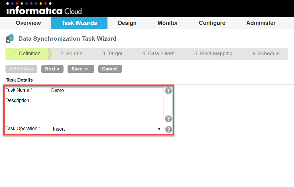Image resolution: width=294 pixels, height=187 pixels.
Task: Go to the Monitor tab
Action: (x=168, y=23)
